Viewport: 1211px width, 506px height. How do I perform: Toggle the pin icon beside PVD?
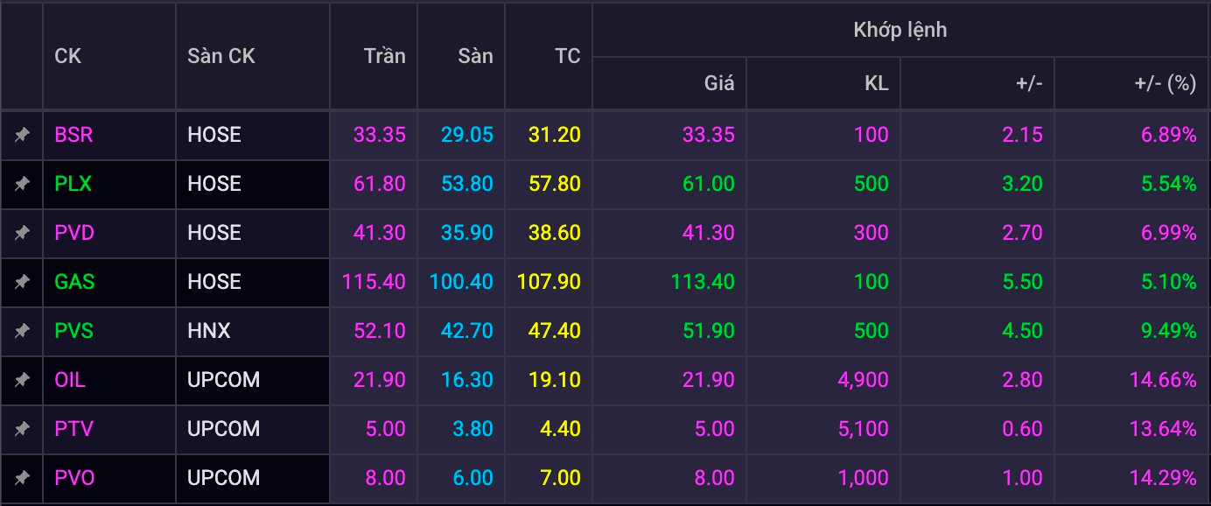pos(22,233)
